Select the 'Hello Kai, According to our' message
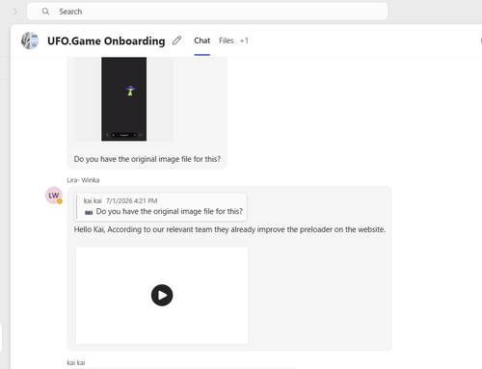This screenshot has height=369, width=482. 229,229
